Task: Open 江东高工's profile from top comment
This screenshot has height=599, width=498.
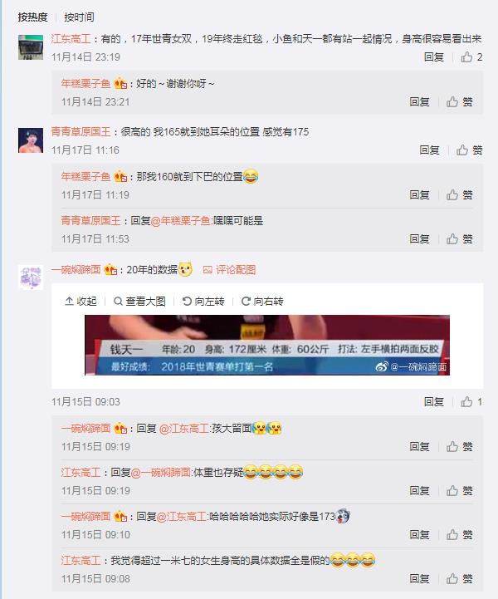Action: (71, 39)
